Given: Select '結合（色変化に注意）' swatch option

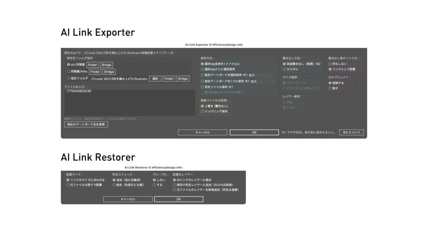Looking at the screenshot, I should pos(114,185).
